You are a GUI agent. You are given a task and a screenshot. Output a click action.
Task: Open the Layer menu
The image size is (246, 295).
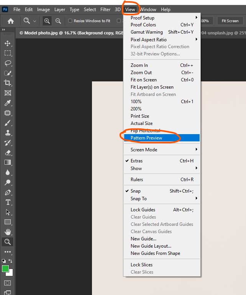click(60, 10)
